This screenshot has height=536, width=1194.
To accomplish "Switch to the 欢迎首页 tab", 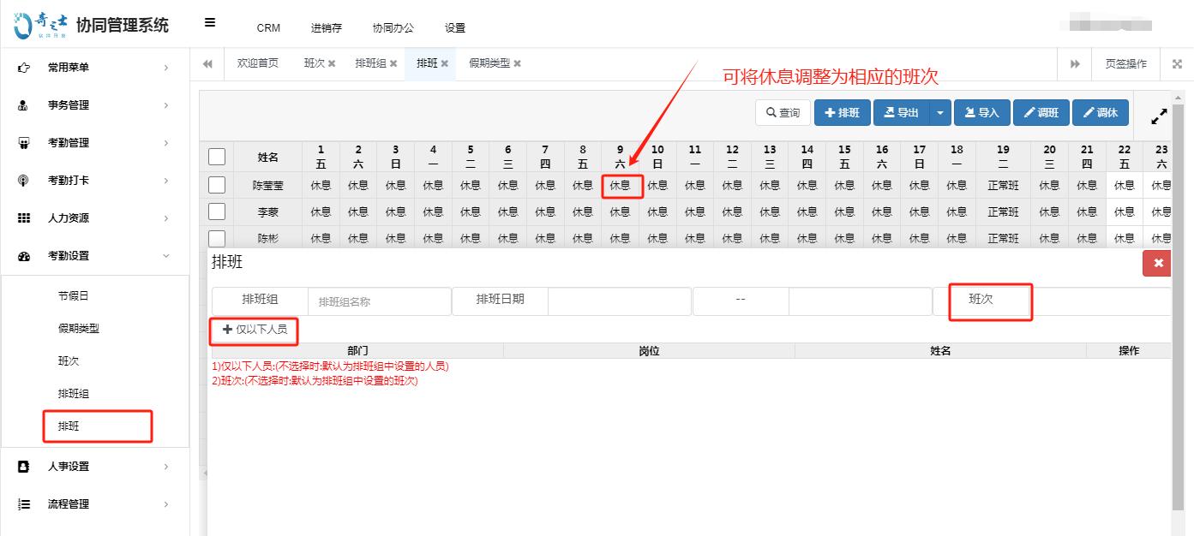I will point(258,64).
